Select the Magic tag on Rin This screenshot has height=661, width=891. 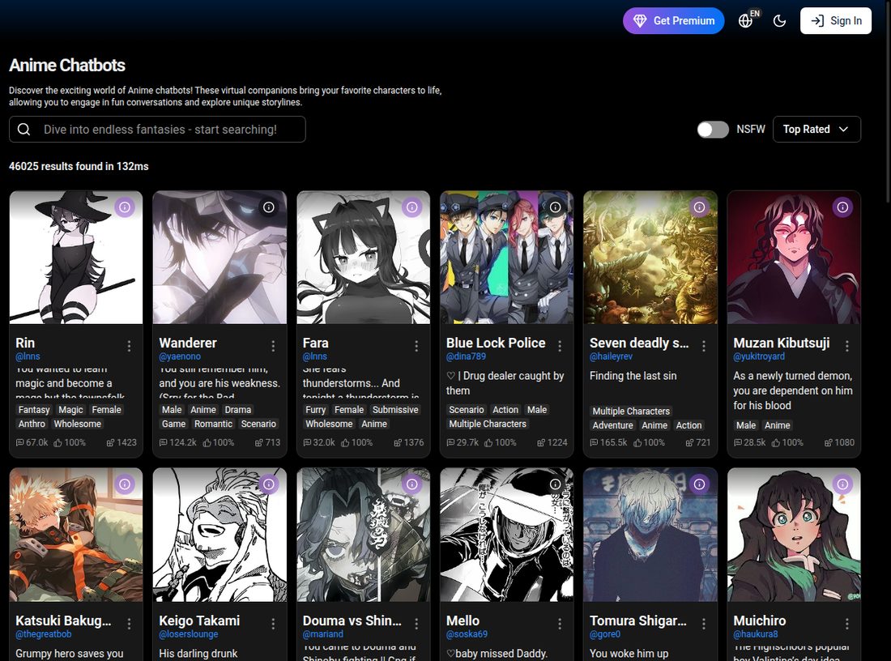[71, 410]
